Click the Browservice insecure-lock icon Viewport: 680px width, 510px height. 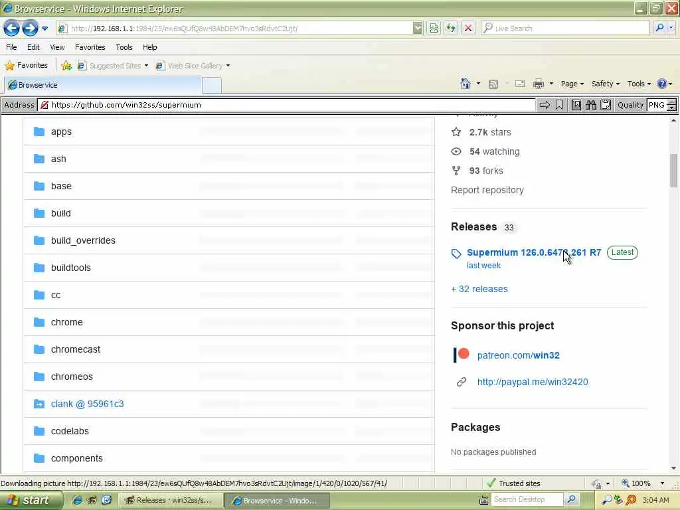[x=44, y=105]
